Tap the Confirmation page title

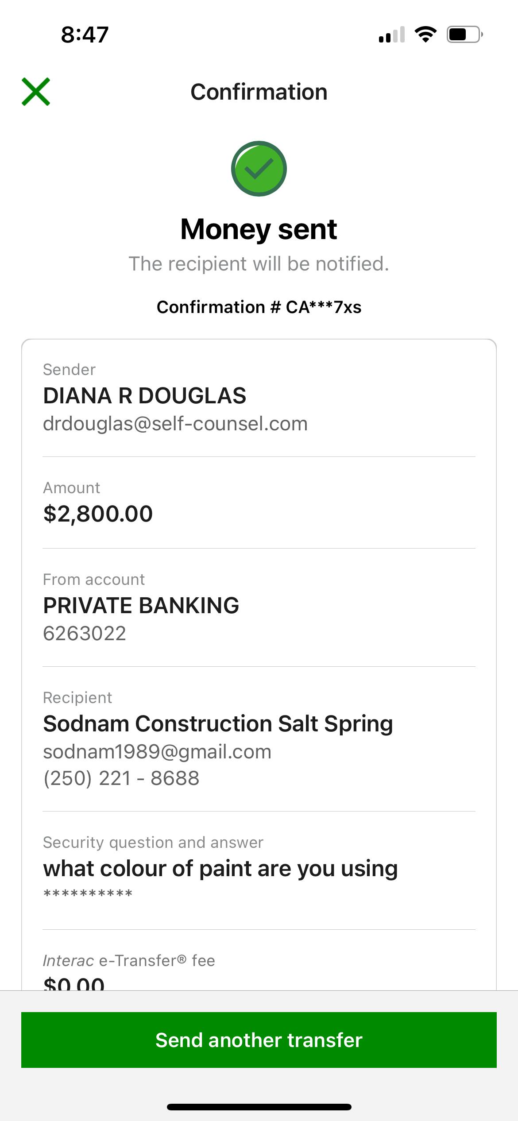(259, 92)
